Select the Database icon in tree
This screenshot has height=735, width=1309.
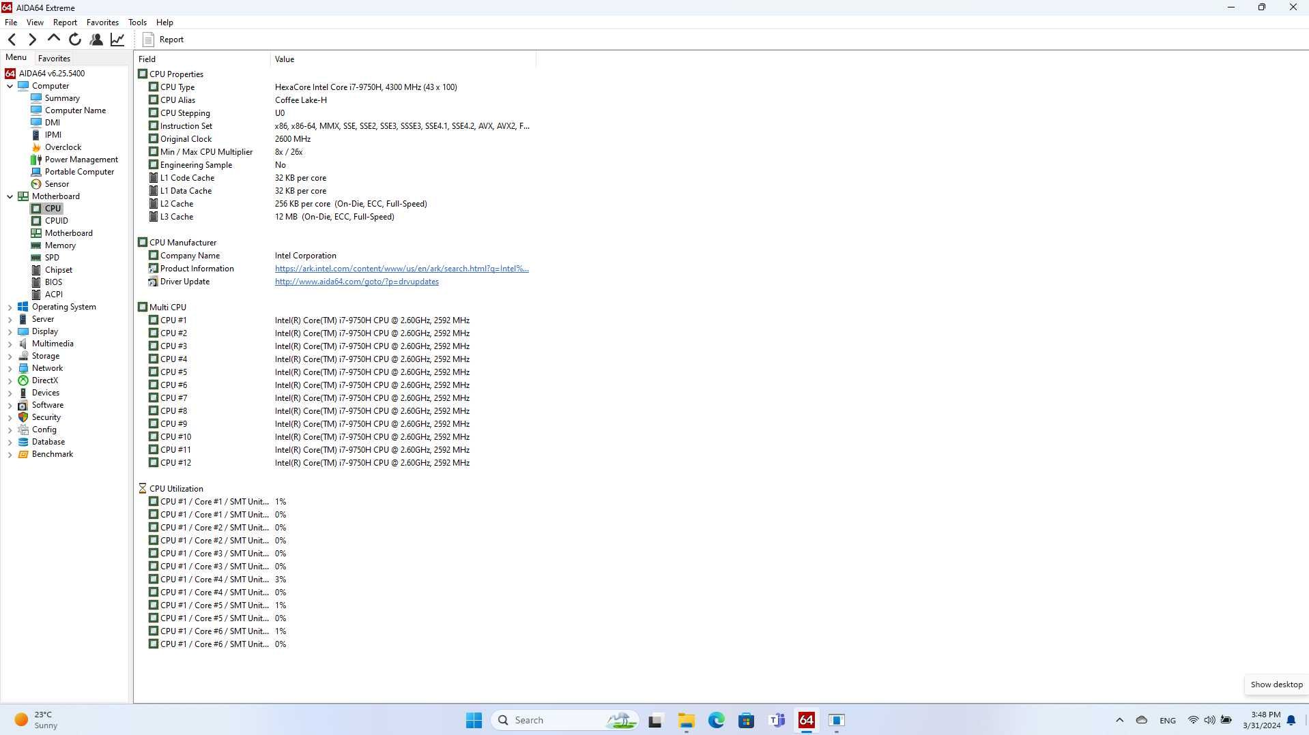pos(23,442)
